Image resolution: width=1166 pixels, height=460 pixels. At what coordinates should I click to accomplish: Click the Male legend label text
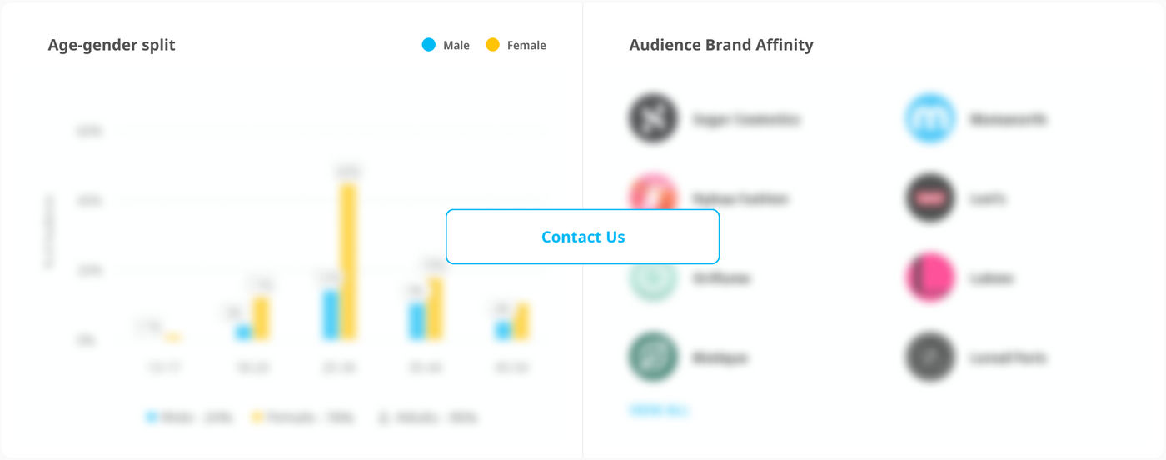click(x=456, y=46)
